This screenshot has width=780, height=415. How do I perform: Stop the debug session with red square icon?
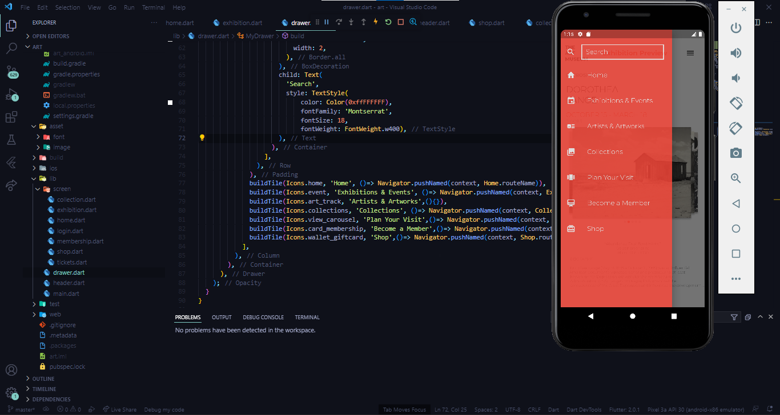click(400, 22)
